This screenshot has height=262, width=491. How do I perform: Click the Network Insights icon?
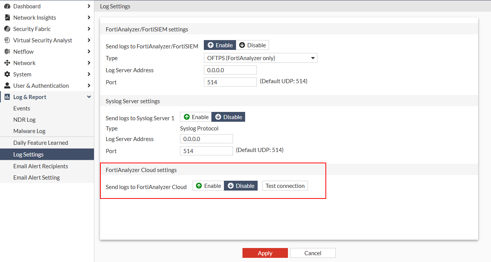coord(7,17)
